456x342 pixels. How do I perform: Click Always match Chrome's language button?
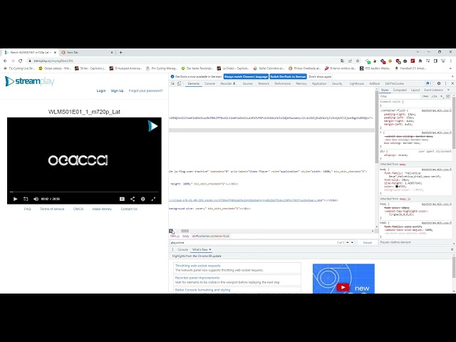pos(246,76)
